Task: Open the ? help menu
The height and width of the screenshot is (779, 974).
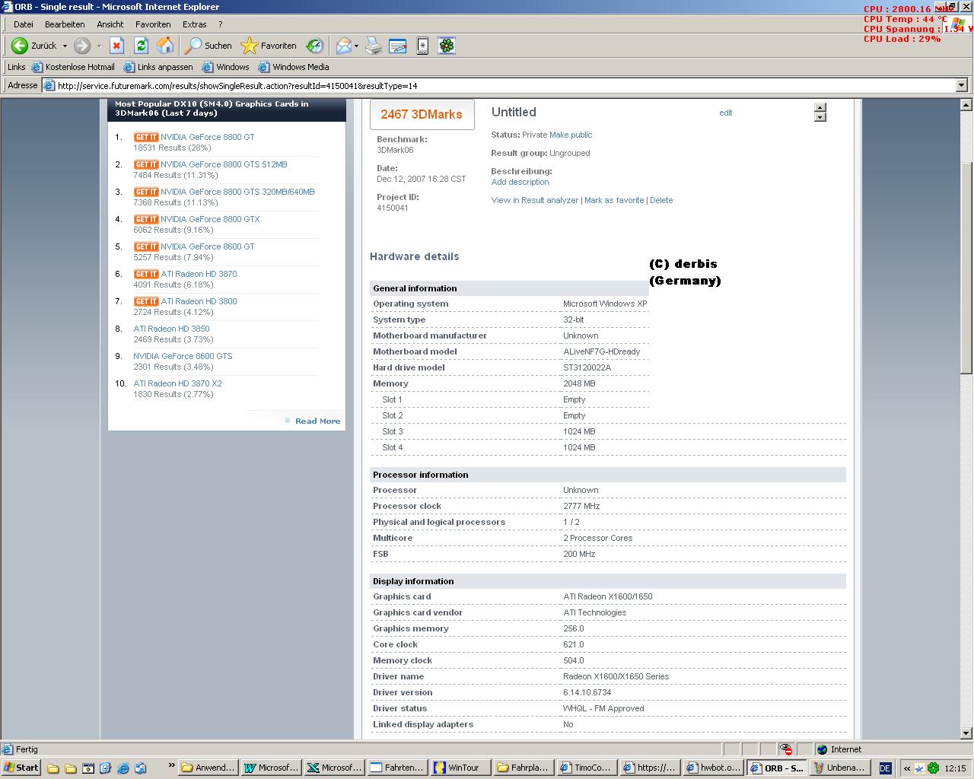Action: [x=221, y=24]
